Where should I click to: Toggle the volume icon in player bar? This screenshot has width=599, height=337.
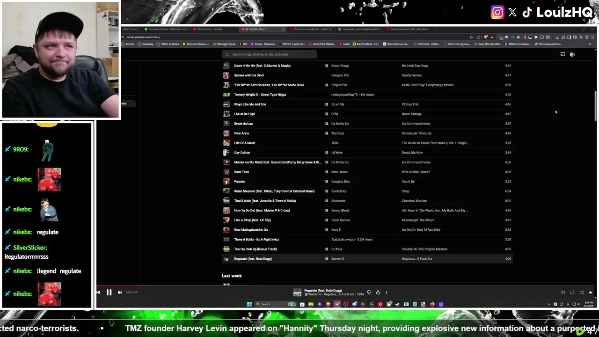pyautogui.click(x=563, y=293)
